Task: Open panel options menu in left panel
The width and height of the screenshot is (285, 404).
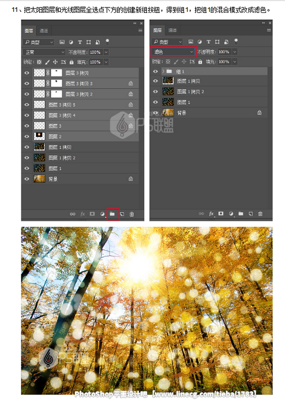Action: coord(140,30)
